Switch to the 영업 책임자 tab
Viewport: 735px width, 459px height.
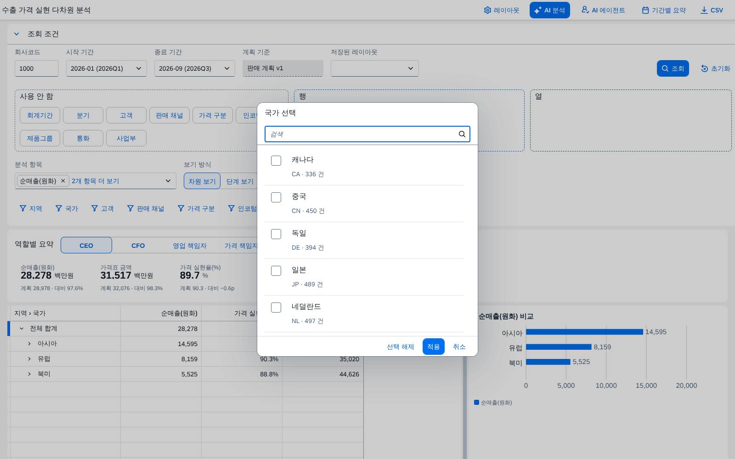tap(190, 245)
